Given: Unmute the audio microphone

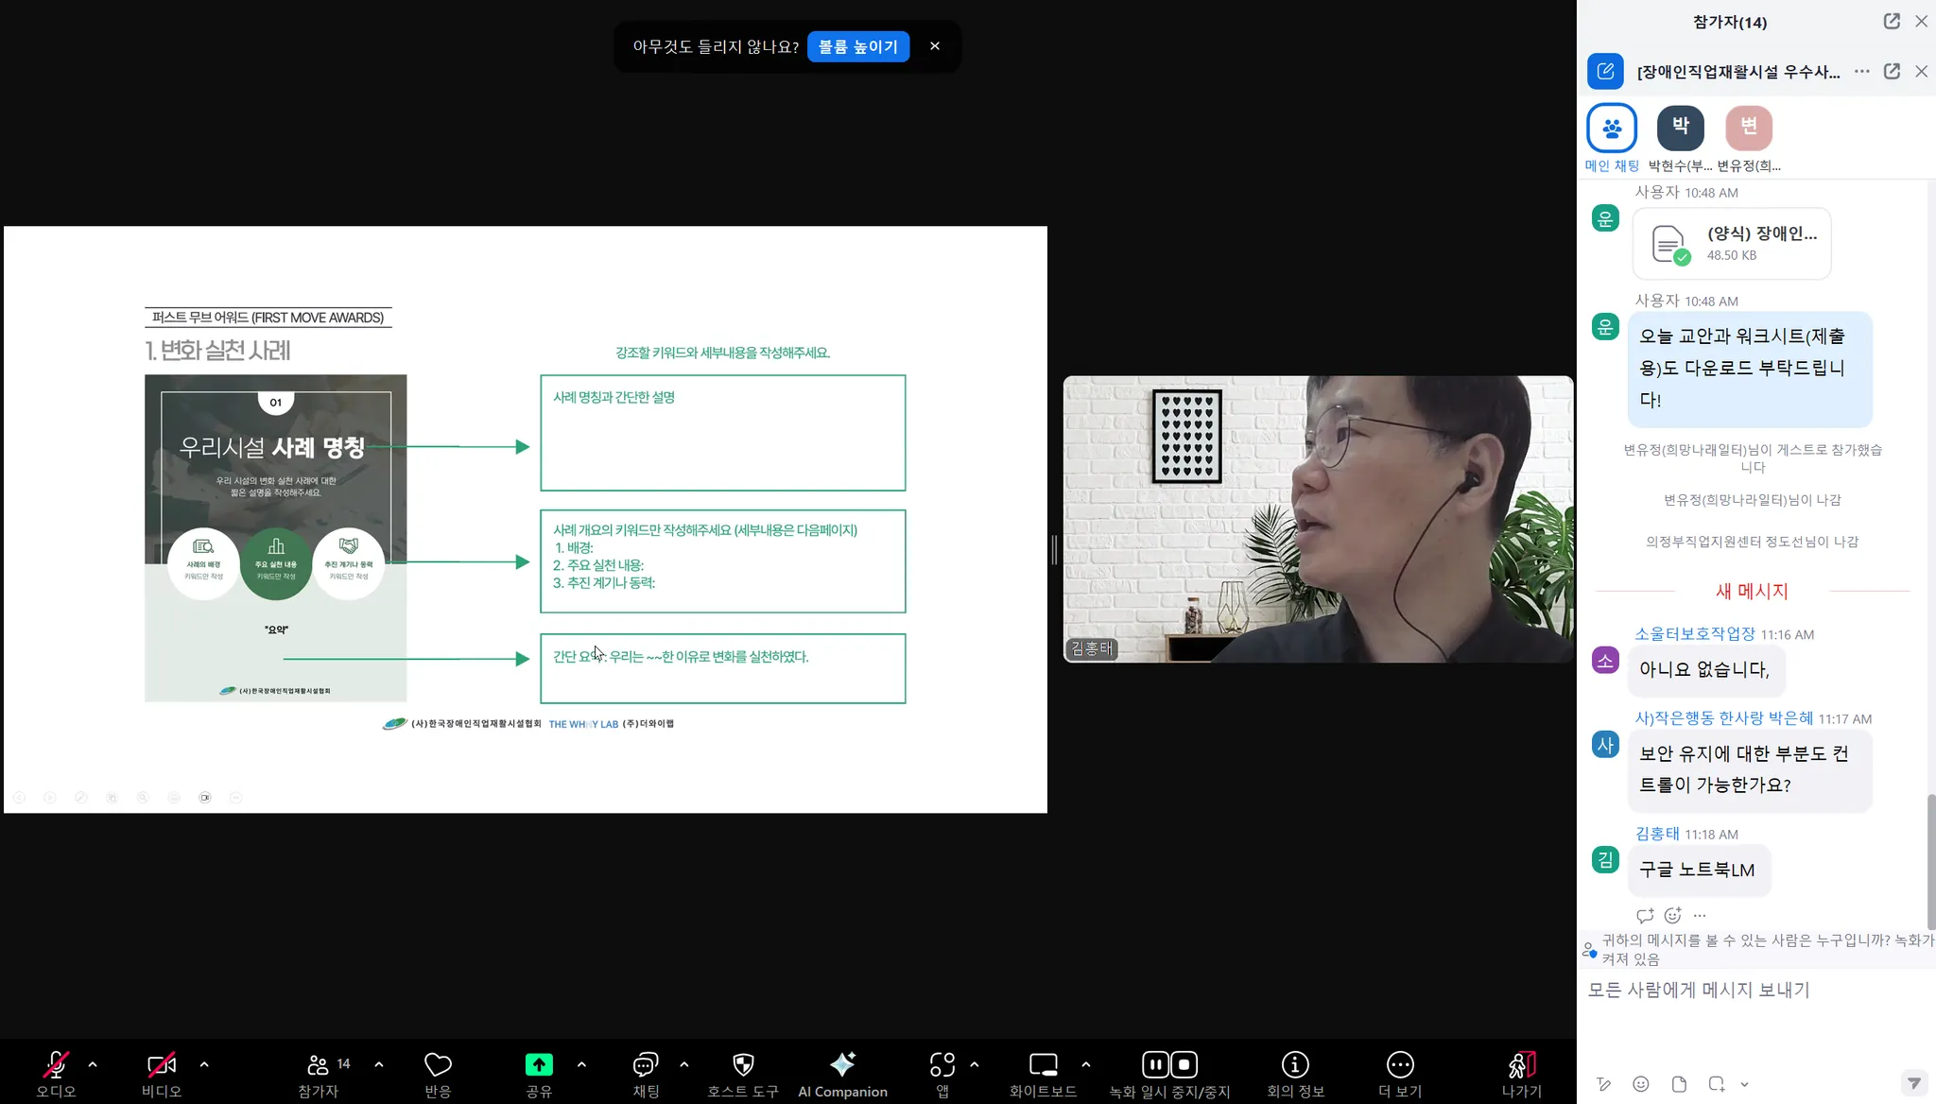Looking at the screenshot, I should [x=56, y=1065].
